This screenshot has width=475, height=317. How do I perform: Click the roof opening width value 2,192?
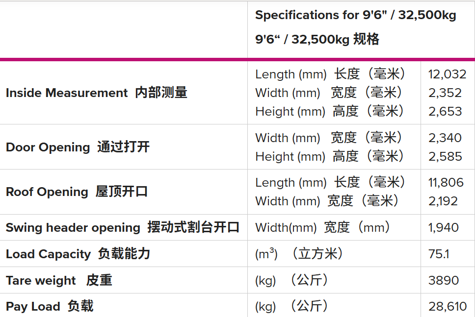point(443,201)
